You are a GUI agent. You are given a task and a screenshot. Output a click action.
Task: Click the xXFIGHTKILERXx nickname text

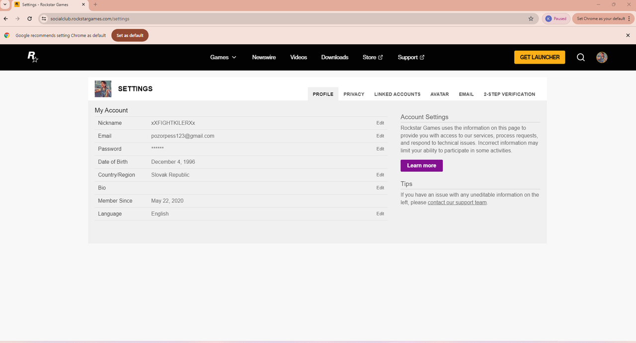tap(173, 123)
